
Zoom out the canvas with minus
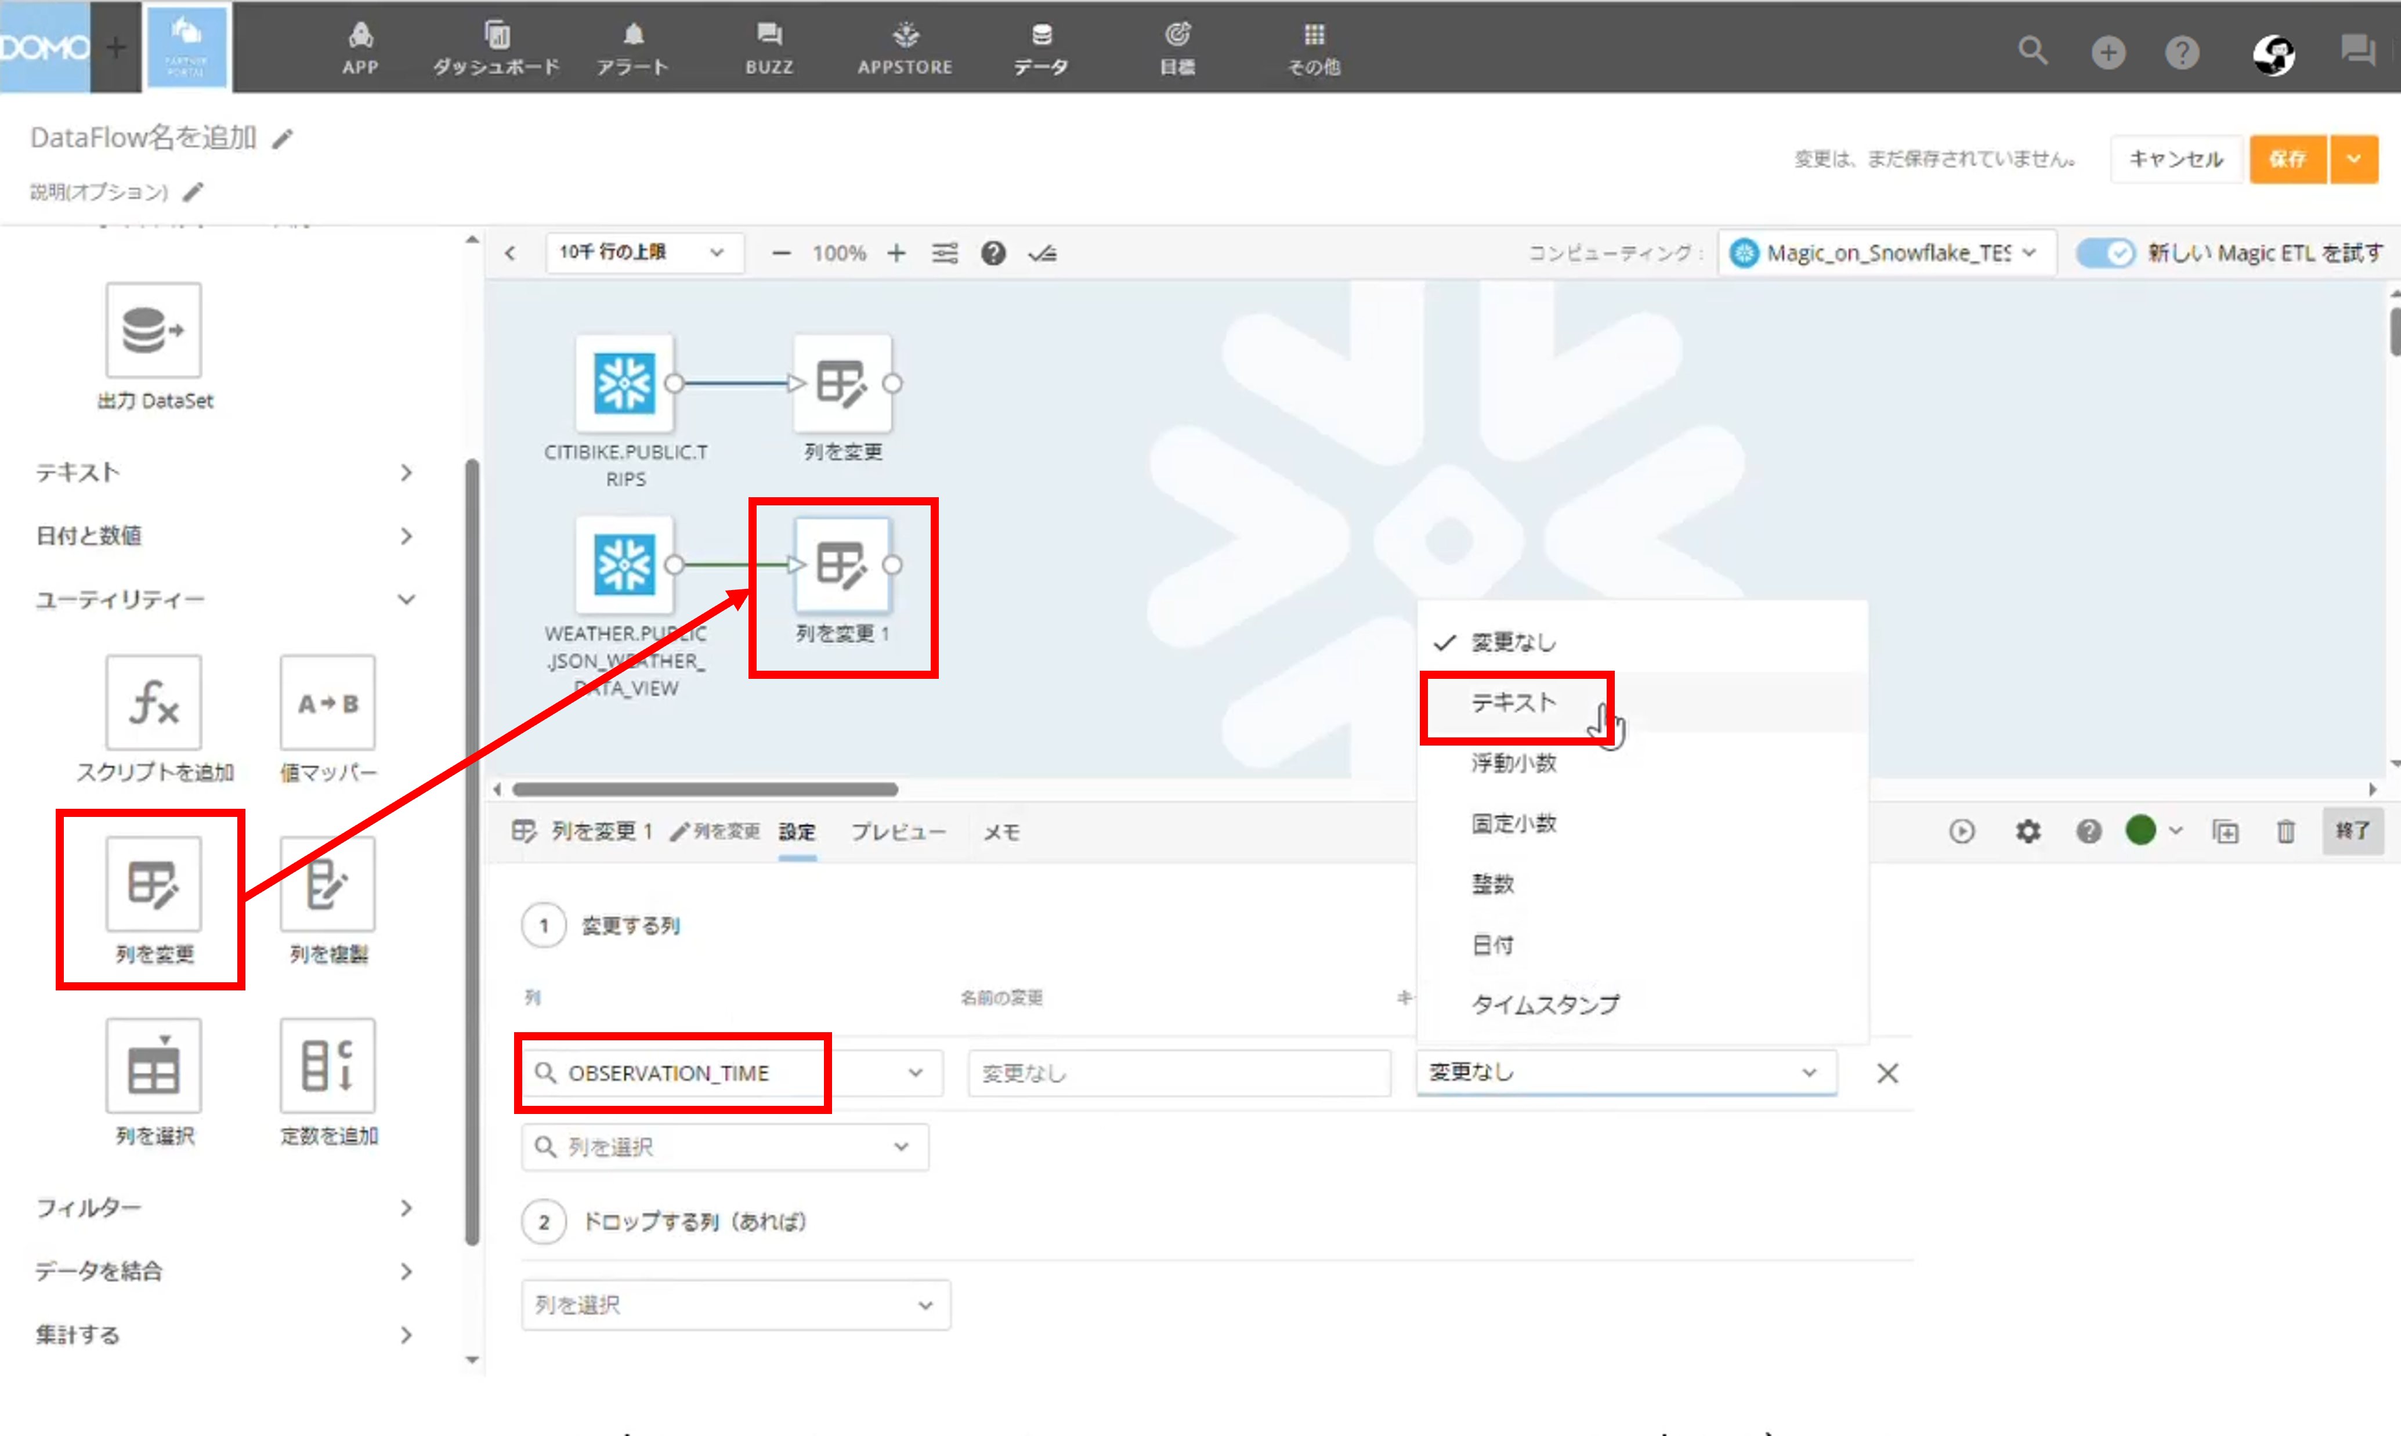[781, 254]
